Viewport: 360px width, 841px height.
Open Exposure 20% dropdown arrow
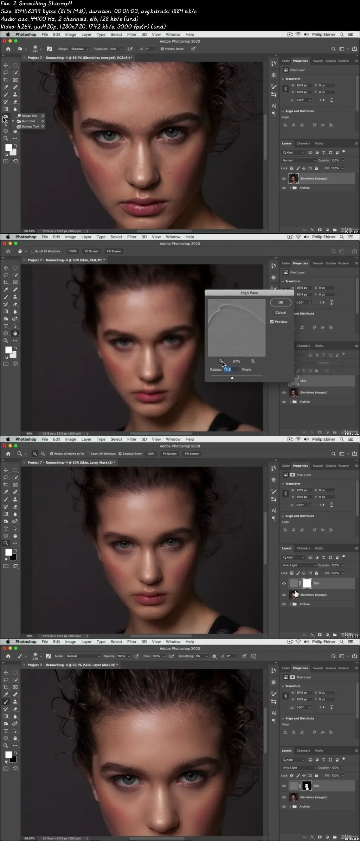pos(121,49)
